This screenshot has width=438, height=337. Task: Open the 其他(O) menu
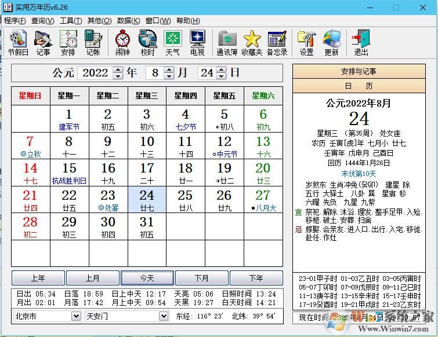(99, 21)
